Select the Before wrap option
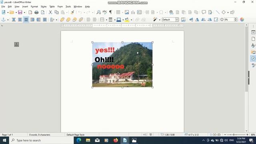256x144 pixels. coord(32,20)
